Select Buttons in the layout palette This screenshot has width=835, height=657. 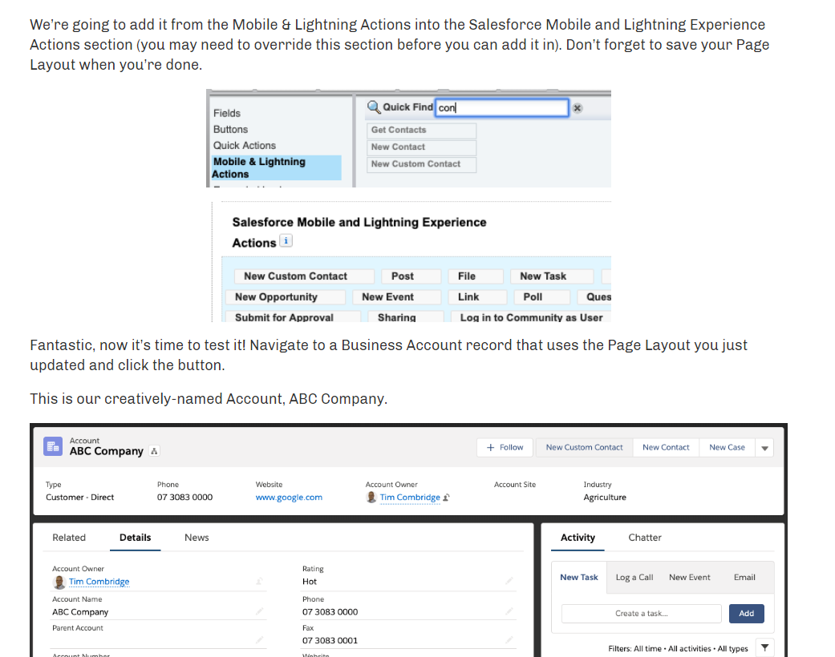click(x=230, y=129)
